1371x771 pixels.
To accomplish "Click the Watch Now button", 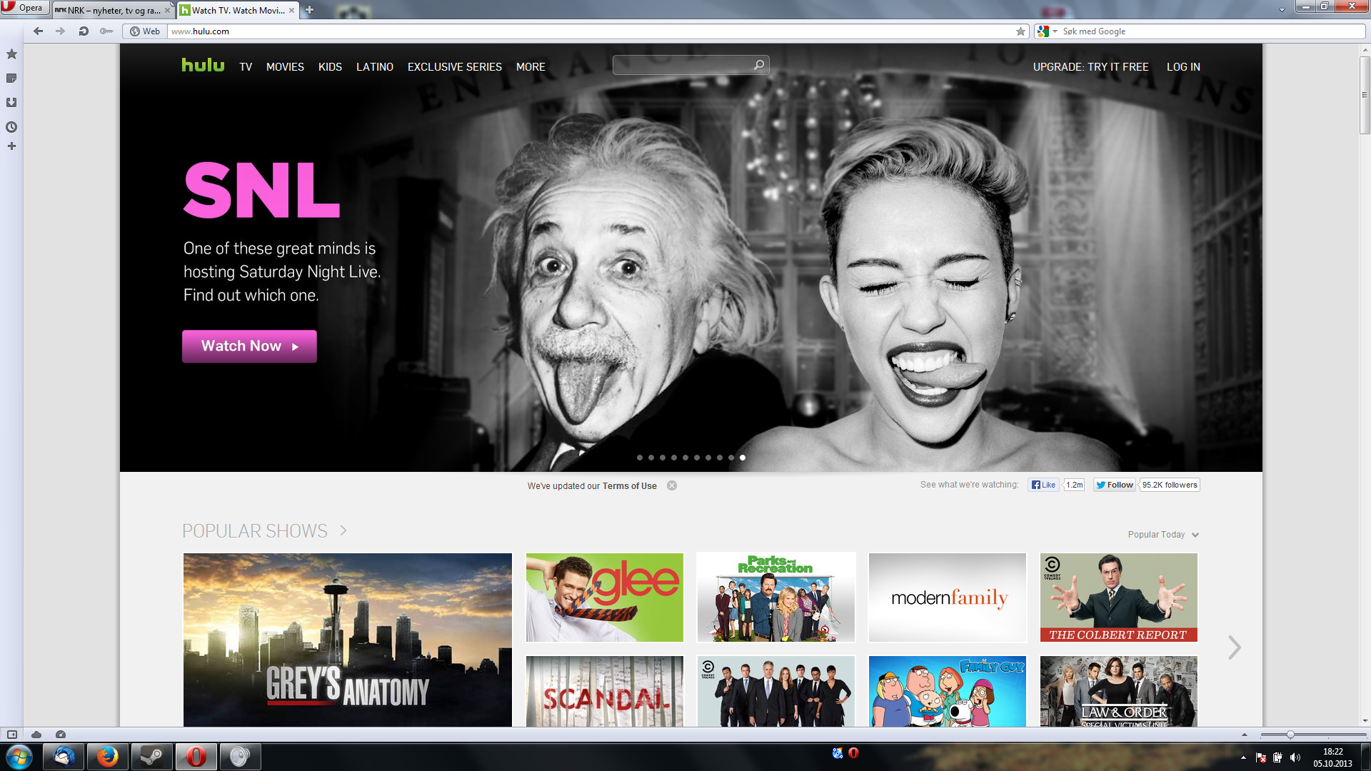I will [249, 346].
